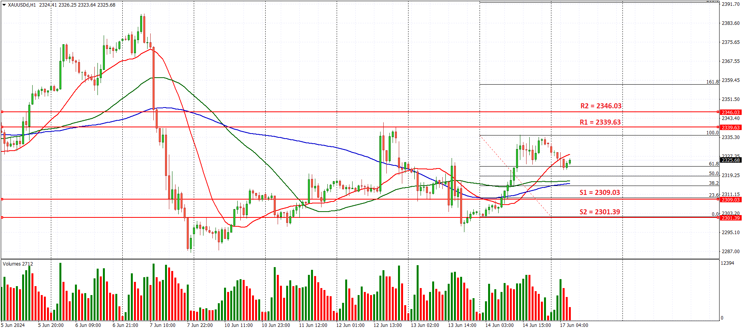Select the 38.2 Fibonacci level label
Screen dimensions: 744x330
pos(714,183)
